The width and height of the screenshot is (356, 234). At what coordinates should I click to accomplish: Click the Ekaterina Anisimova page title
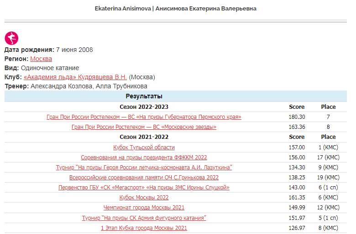point(175,9)
